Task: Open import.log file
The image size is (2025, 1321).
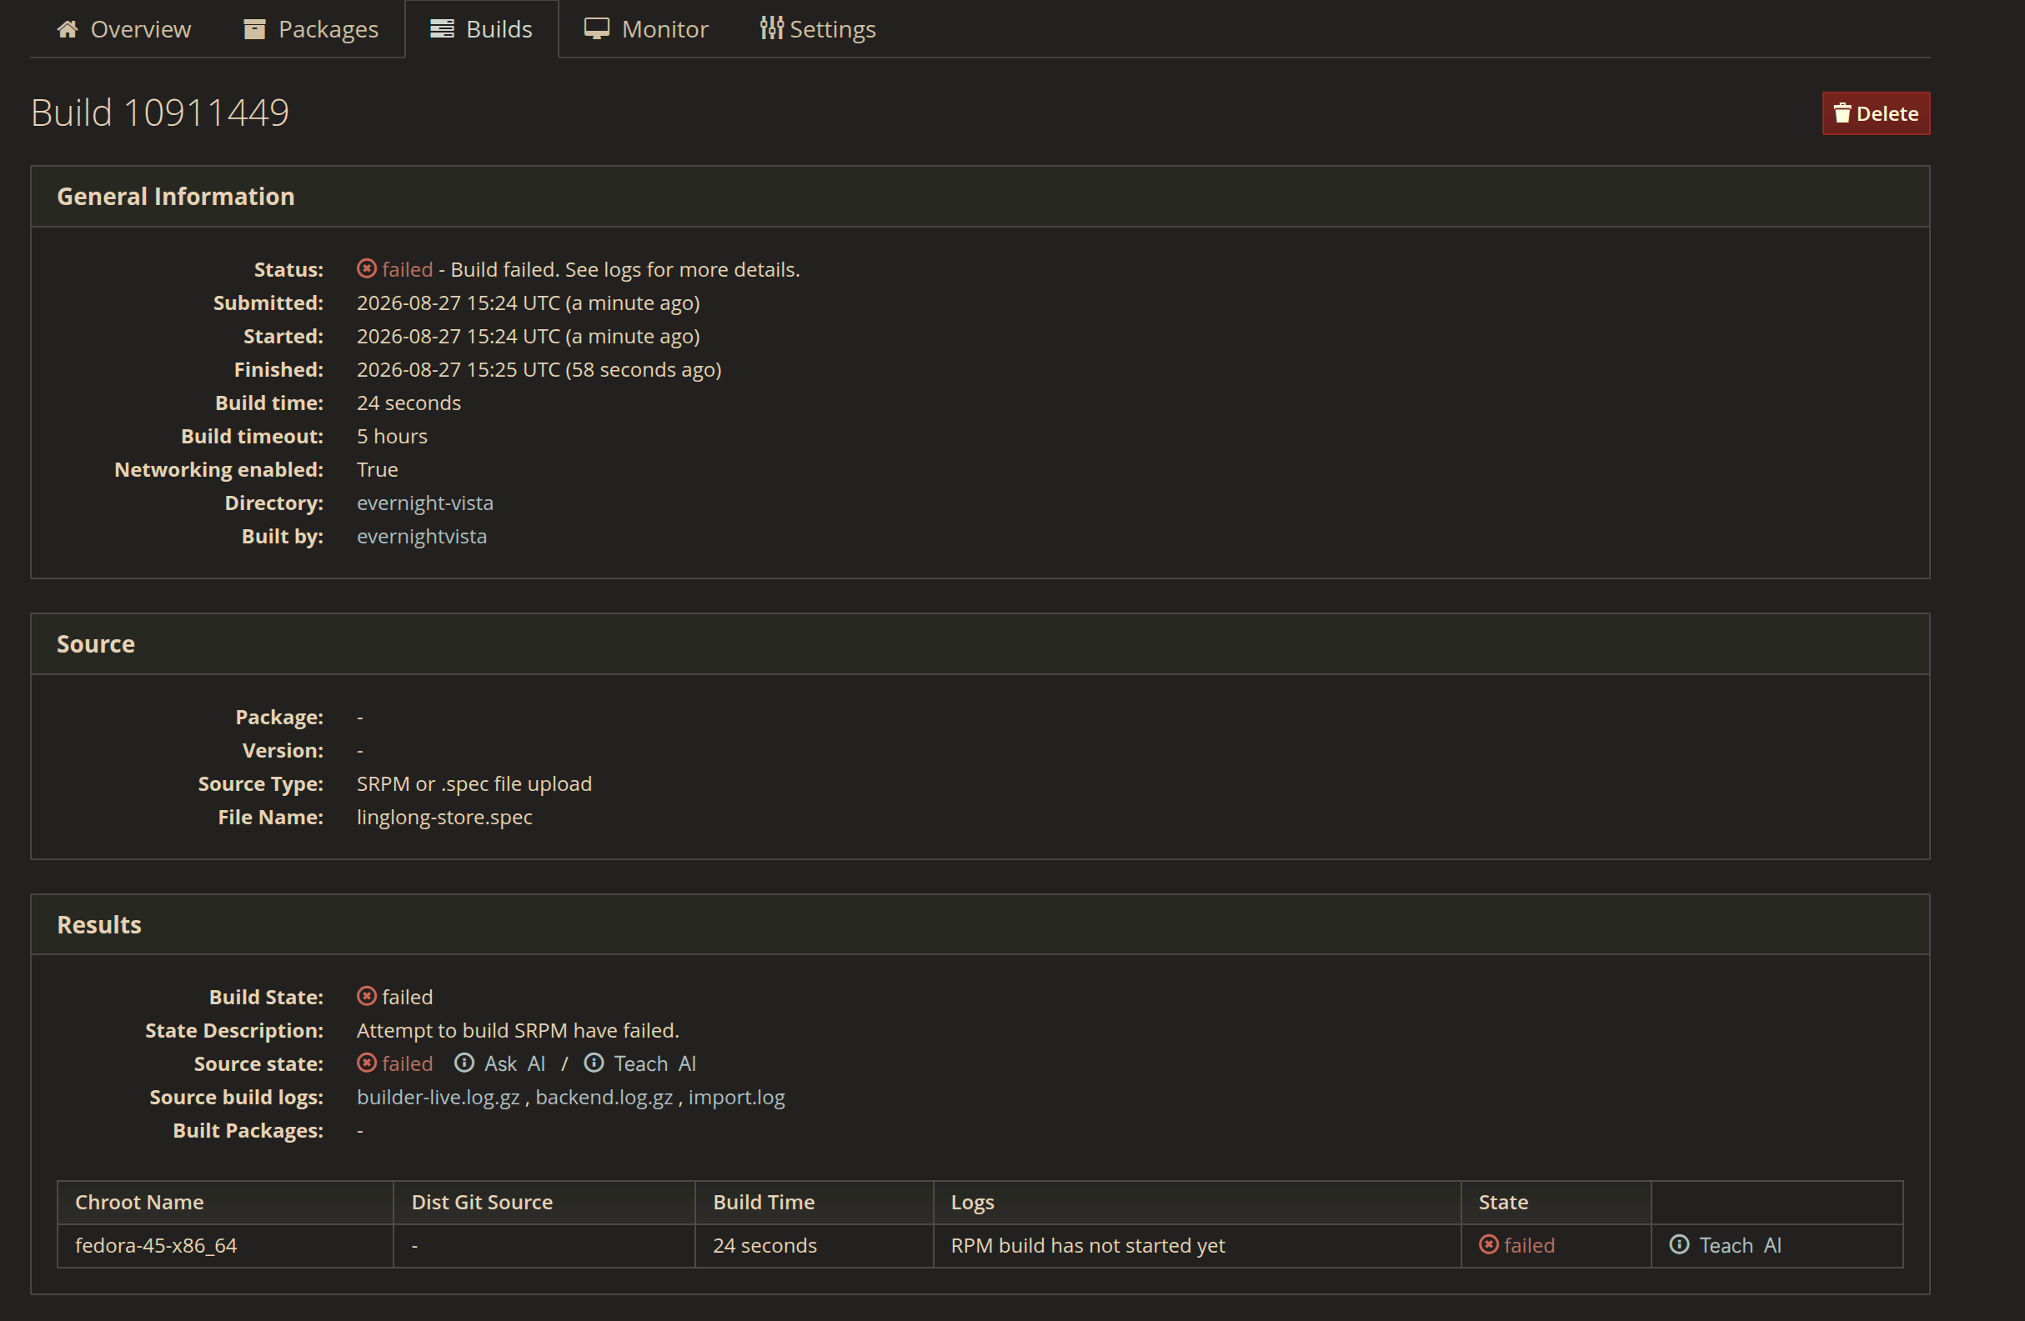Action: 737,1098
